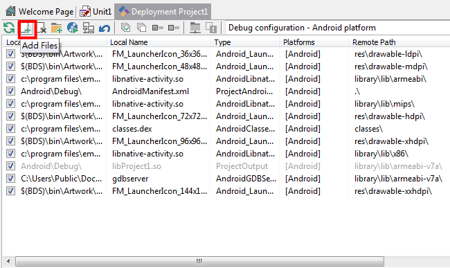Switch to the Welcome Page tab
450x268 pixels.
39,12
